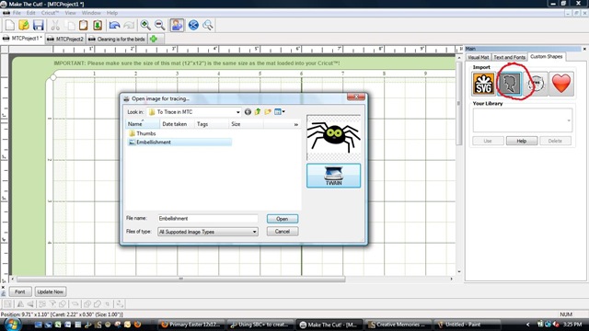Expand the Your Library list dropdown
This screenshot has width=589, height=331.
click(569, 120)
